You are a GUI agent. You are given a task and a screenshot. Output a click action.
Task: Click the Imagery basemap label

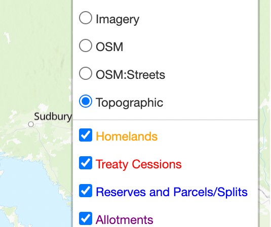tap(118, 20)
